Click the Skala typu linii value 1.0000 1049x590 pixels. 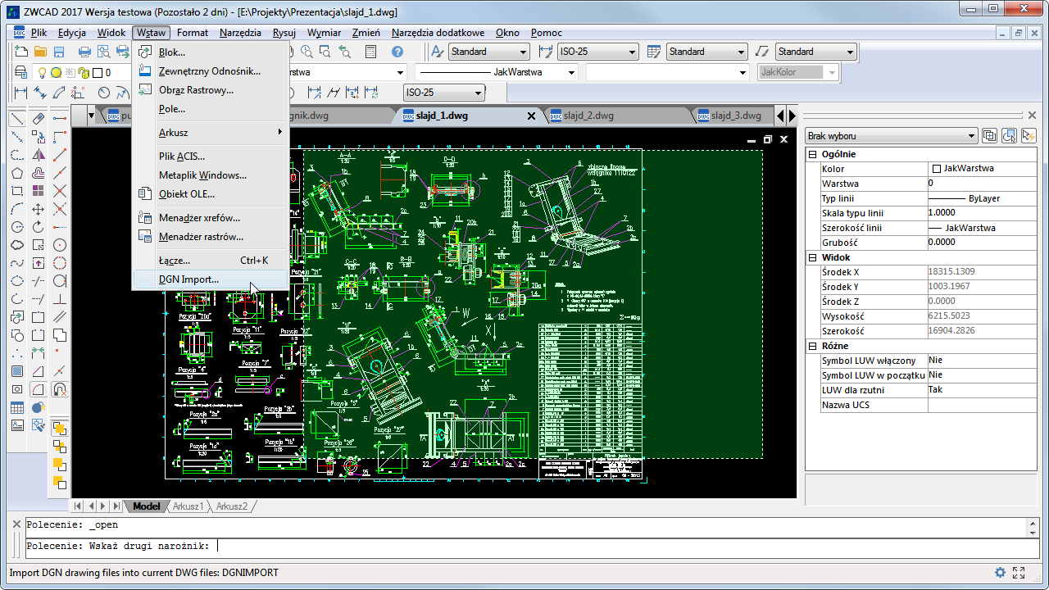click(982, 213)
